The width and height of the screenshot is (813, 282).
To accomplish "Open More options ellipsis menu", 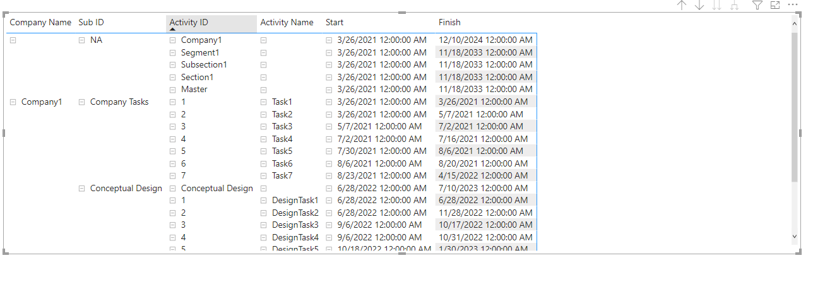I will coord(793,4).
